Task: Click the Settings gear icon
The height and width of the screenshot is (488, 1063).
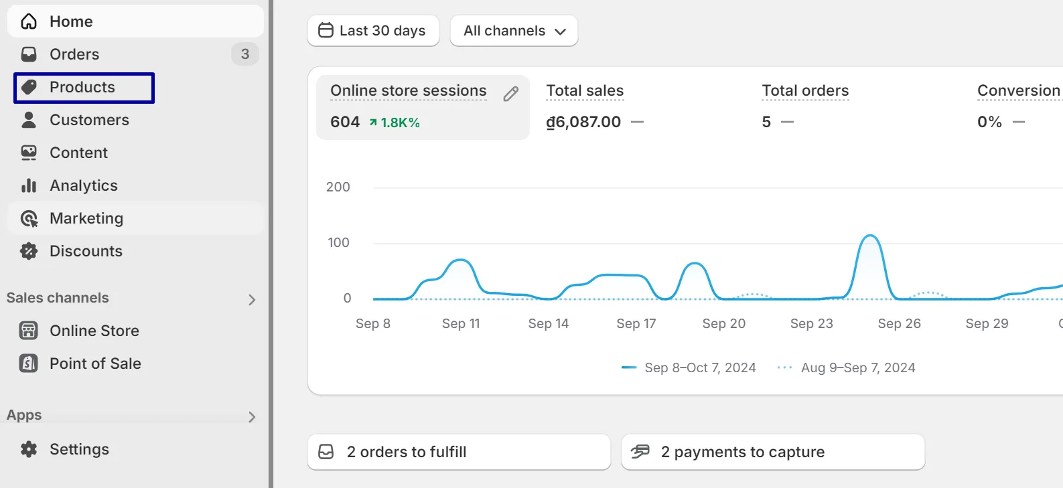Action: pos(29,449)
